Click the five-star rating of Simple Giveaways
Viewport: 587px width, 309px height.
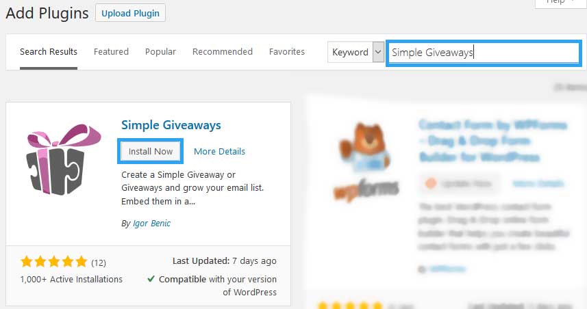tap(54, 262)
